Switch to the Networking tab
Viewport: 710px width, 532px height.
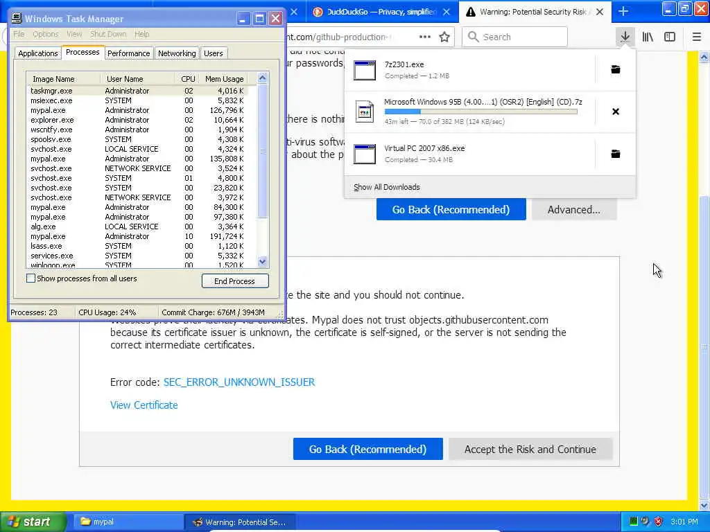(x=177, y=53)
